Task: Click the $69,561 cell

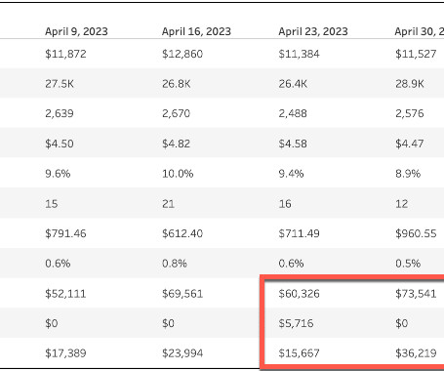Action: pyautogui.click(x=182, y=294)
